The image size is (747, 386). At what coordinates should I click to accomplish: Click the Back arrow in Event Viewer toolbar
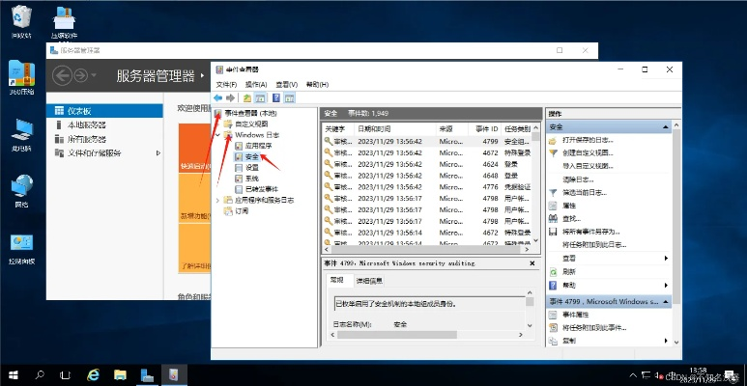[x=217, y=98]
